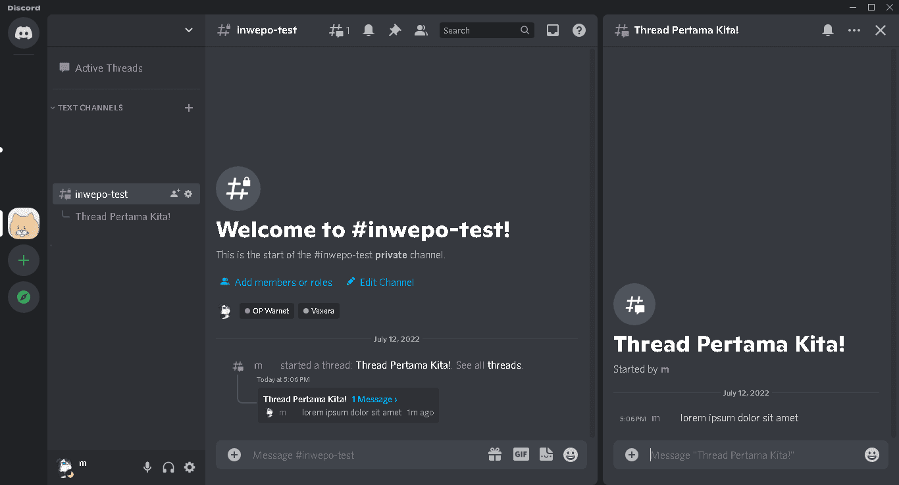Click the 5:06 PM timestamp in thread
This screenshot has height=485, width=899.
(x=632, y=419)
